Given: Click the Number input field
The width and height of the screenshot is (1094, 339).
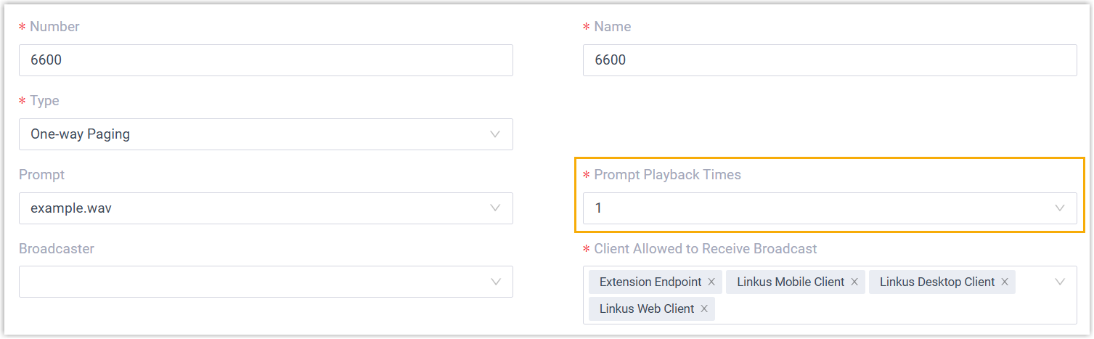Looking at the screenshot, I should point(266,60).
